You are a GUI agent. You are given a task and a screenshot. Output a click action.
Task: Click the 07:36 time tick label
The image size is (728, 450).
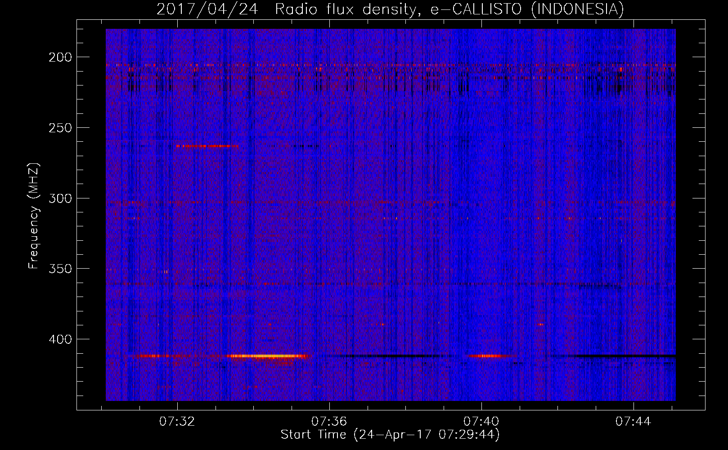(329, 422)
